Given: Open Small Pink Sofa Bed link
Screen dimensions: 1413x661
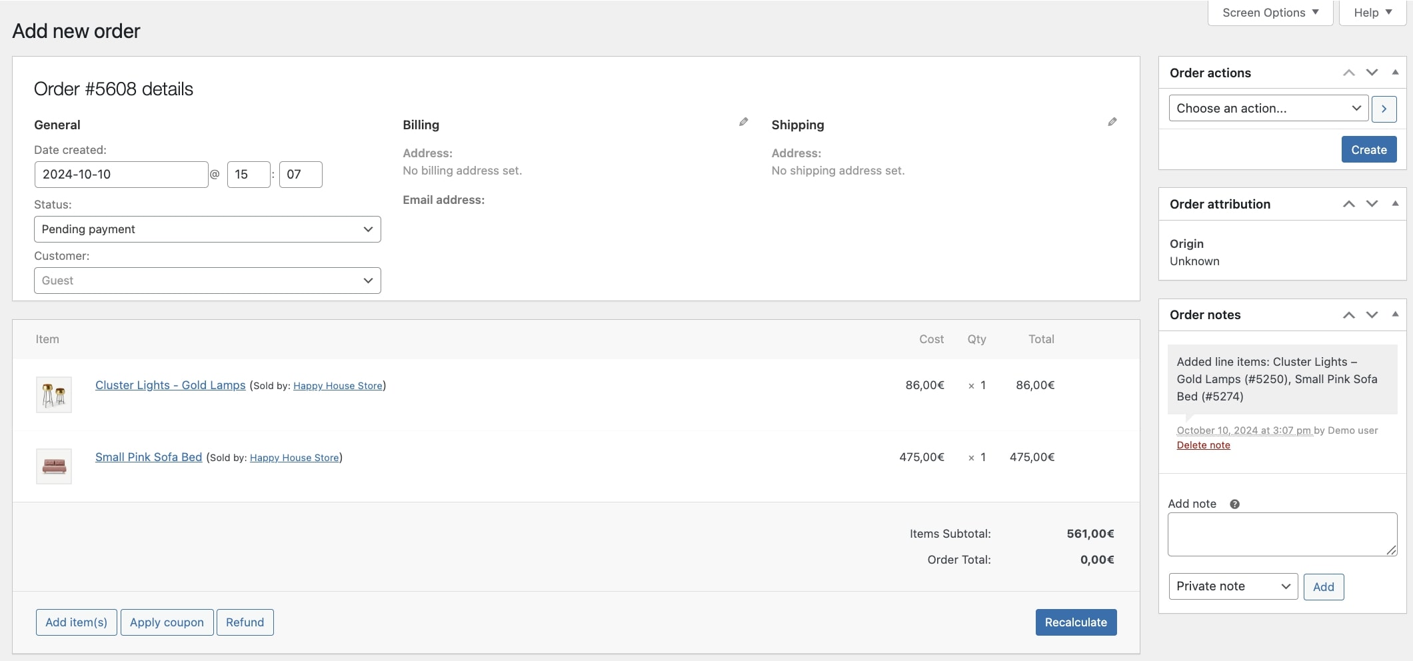Looking at the screenshot, I should 149,457.
